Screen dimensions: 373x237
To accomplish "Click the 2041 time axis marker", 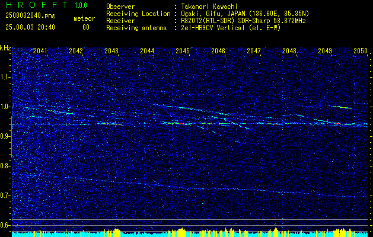I will (40, 51).
